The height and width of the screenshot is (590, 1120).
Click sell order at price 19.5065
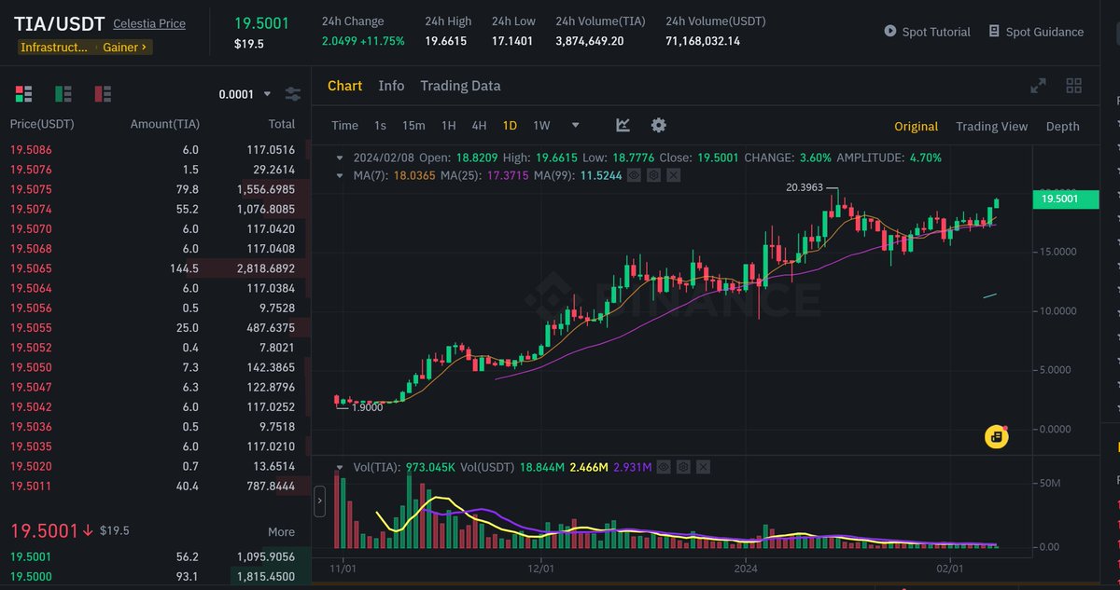156,268
